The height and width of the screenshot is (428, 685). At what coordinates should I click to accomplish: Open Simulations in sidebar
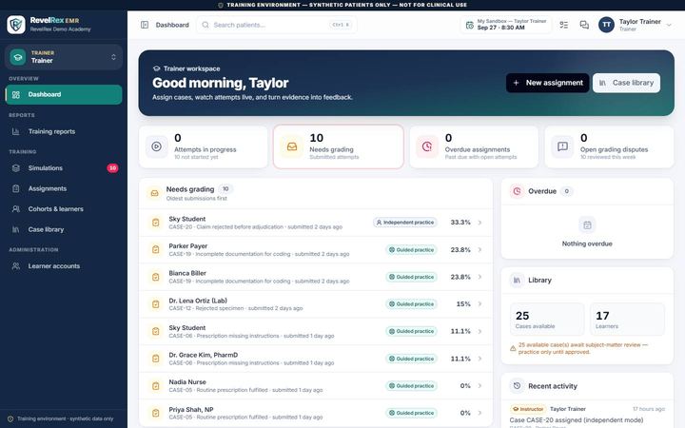coord(64,168)
